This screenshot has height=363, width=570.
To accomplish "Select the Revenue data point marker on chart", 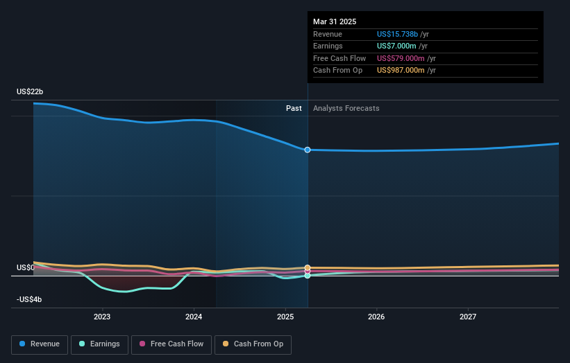I will click(x=308, y=150).
